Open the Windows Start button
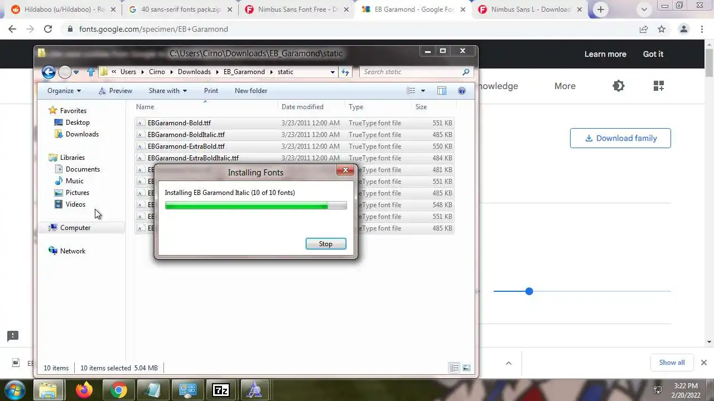This screenshot has height=401, width=714. click(x=15, y=389)
